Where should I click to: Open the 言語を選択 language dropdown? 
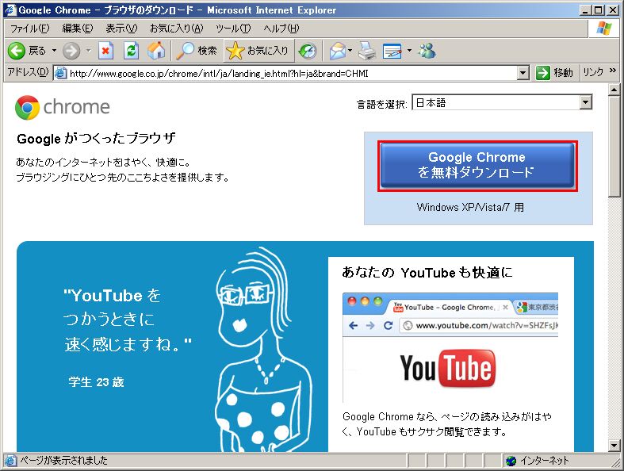click(x=502, y=102)
